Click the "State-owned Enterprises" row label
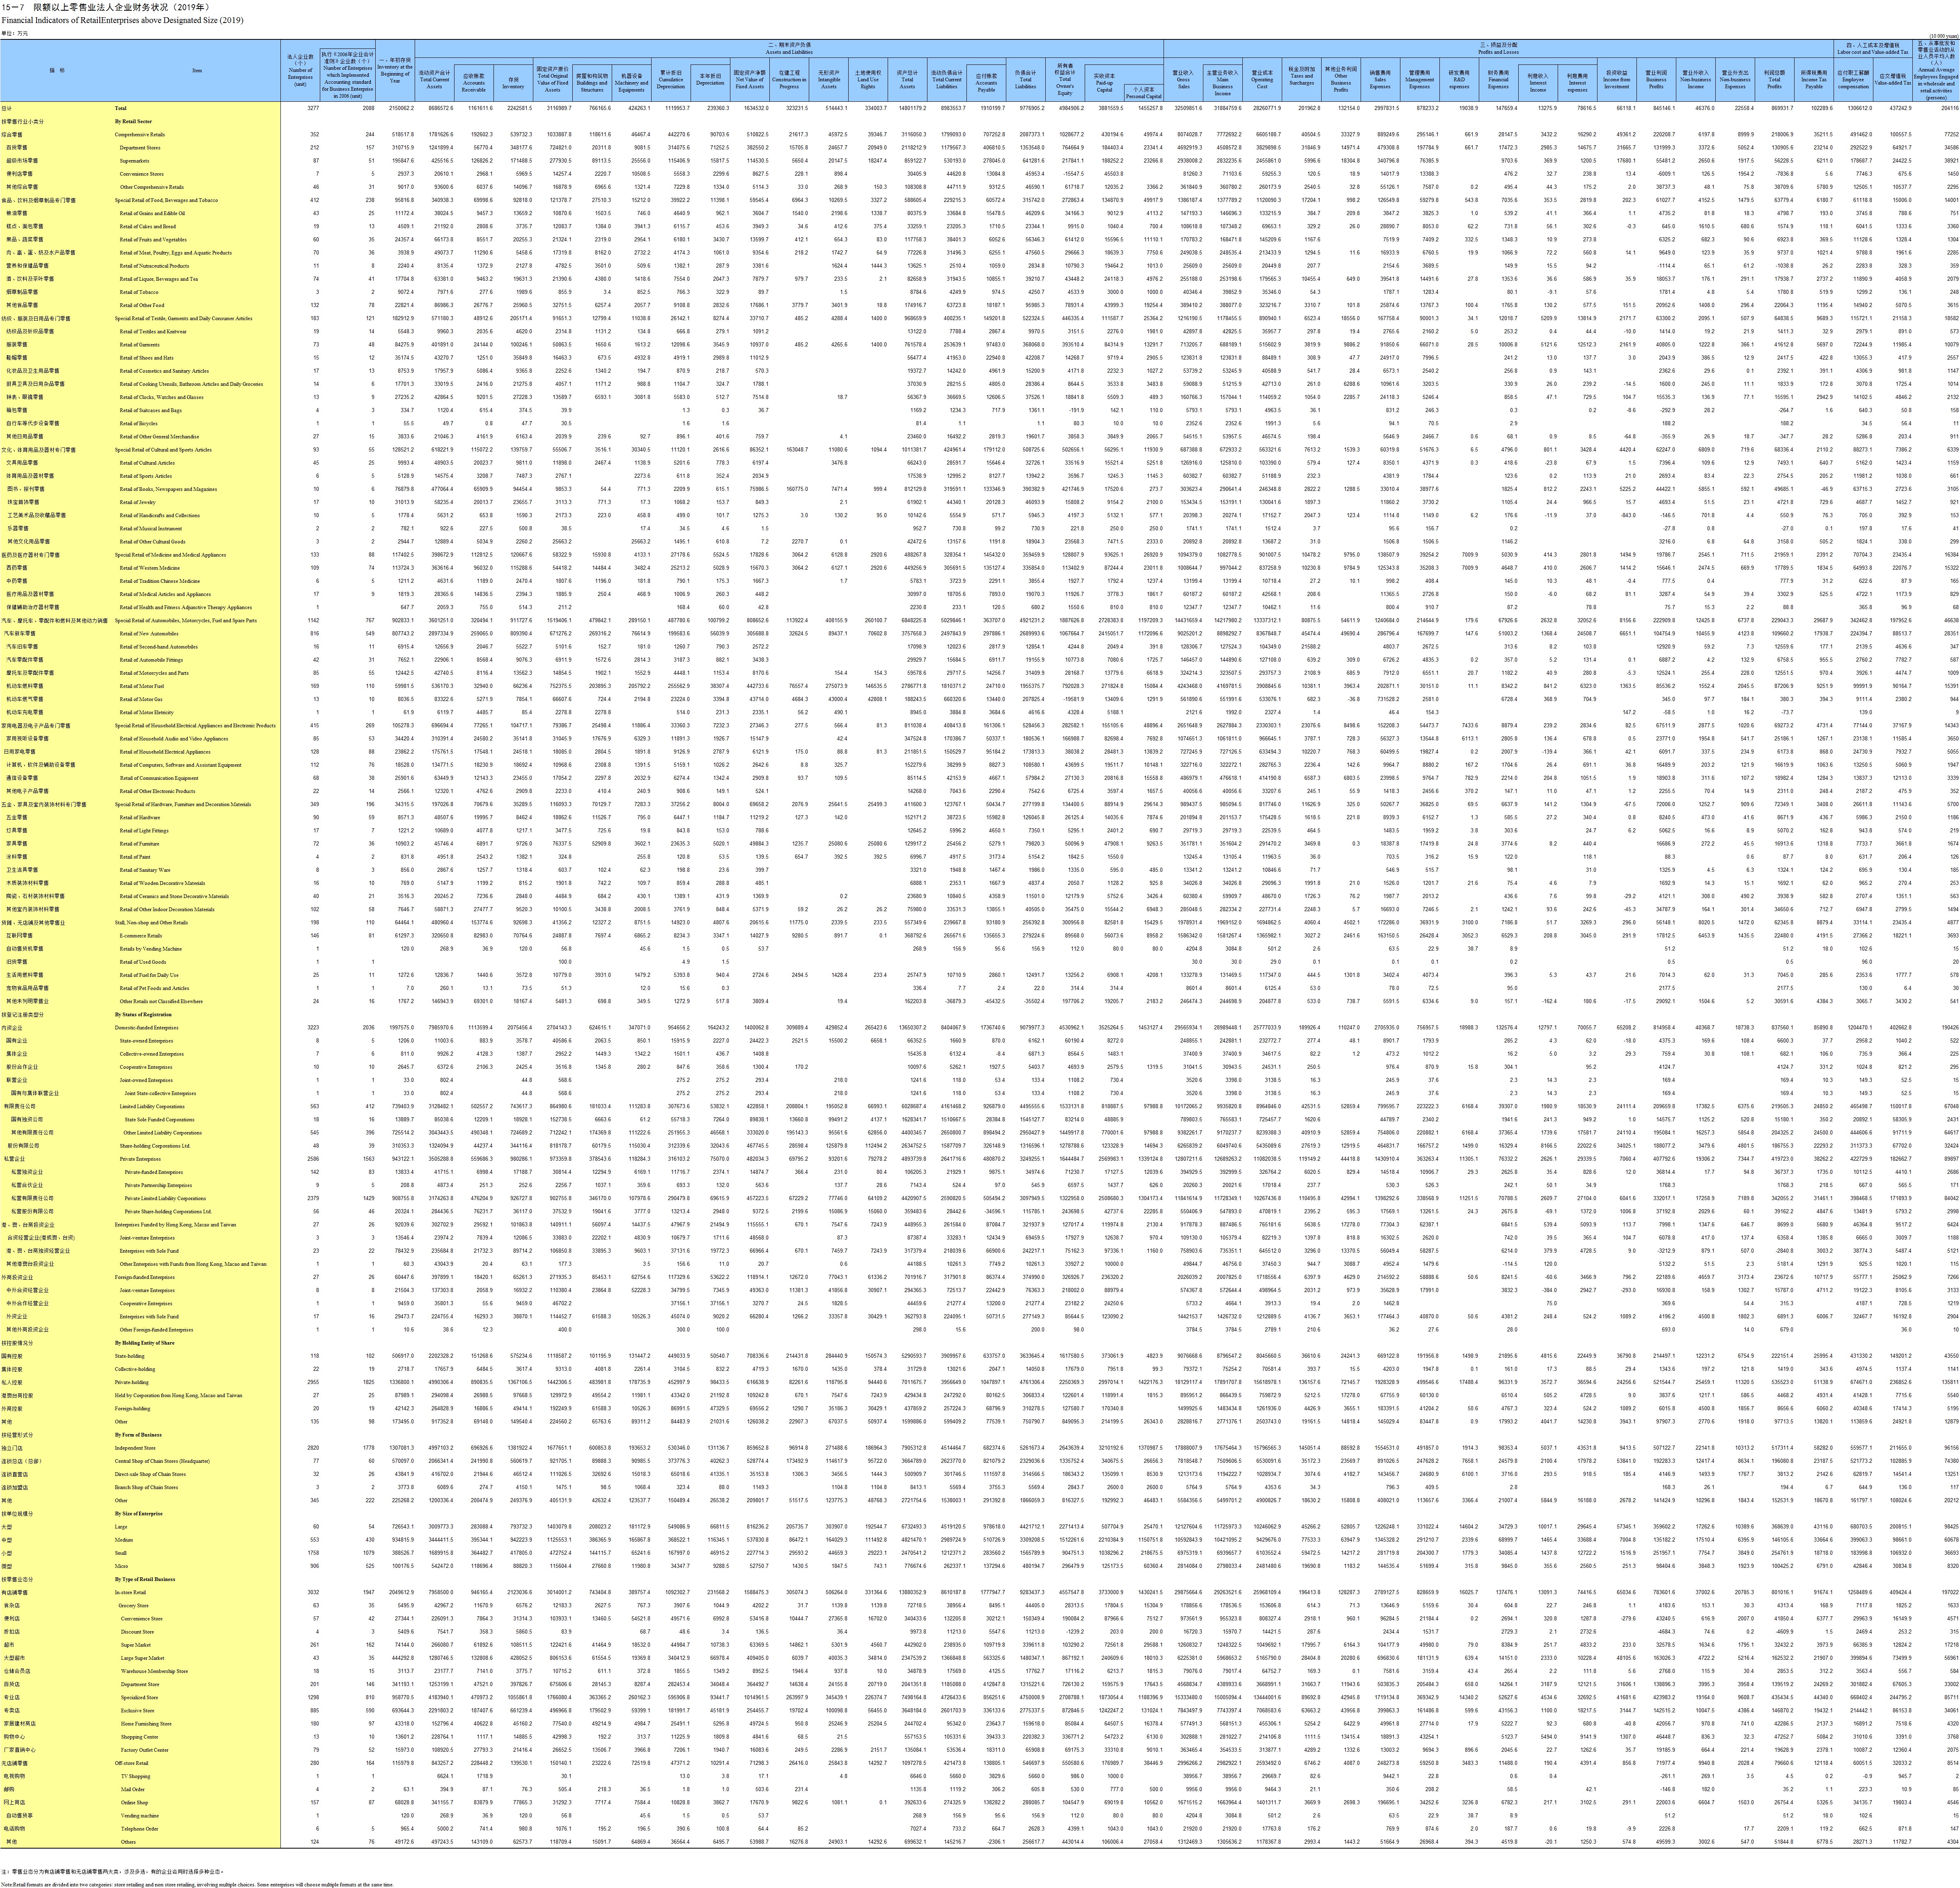This screenshot has height=1888, width=1960. [x=146, y=1040]
